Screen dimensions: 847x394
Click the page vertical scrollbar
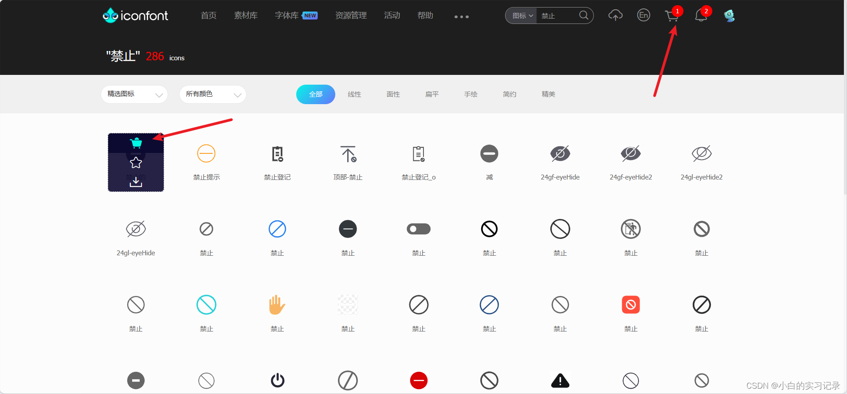click(x=845, y=98)
